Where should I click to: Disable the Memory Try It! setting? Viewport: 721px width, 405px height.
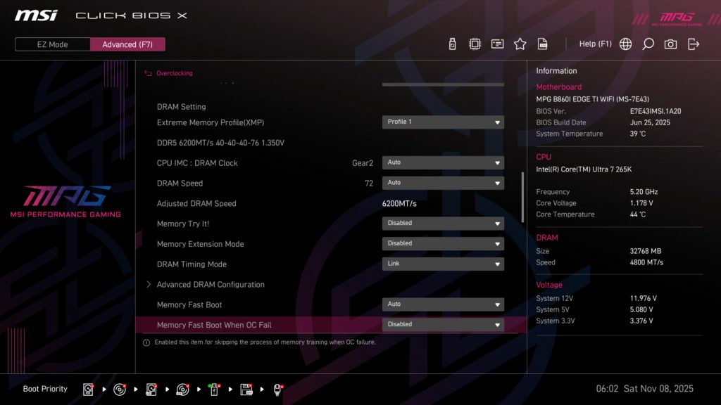(442, 223)
